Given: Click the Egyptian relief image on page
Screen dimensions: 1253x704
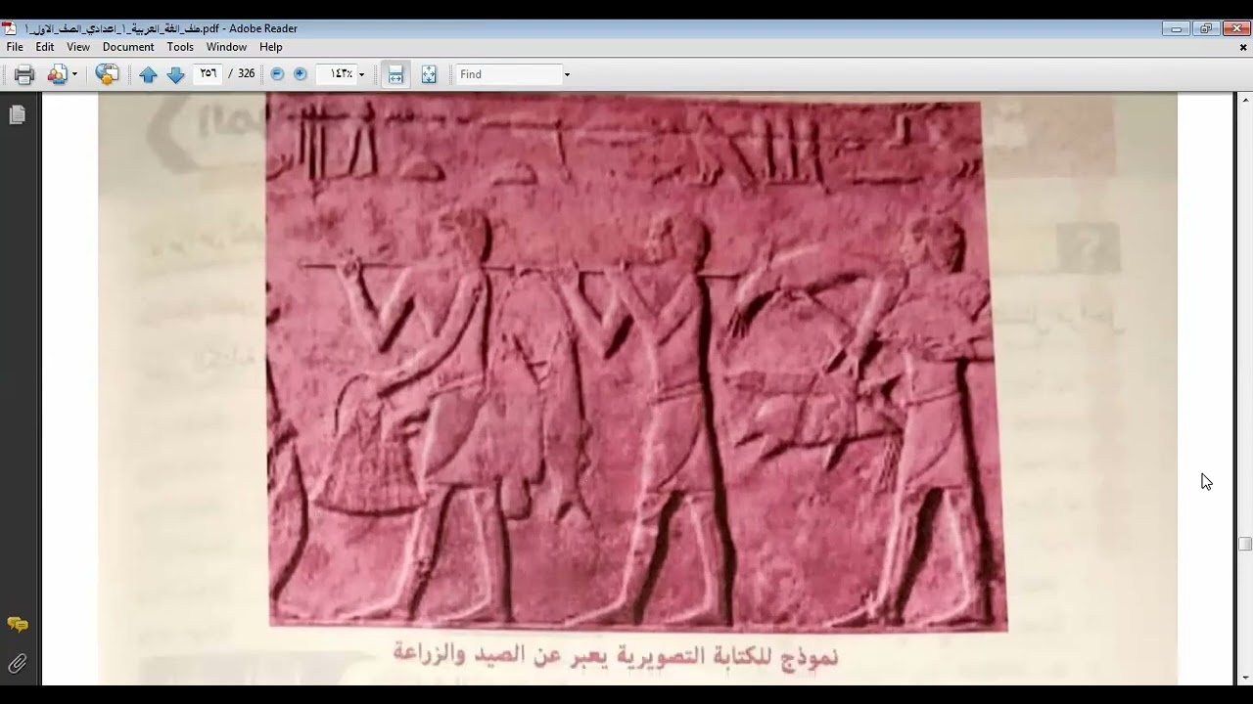Looking at the screenshot, I should pos(636,362).
